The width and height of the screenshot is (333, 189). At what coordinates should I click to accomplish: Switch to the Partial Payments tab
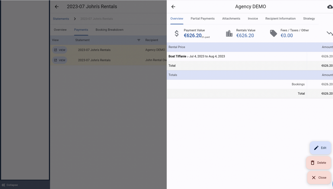[x=202, y=18]
